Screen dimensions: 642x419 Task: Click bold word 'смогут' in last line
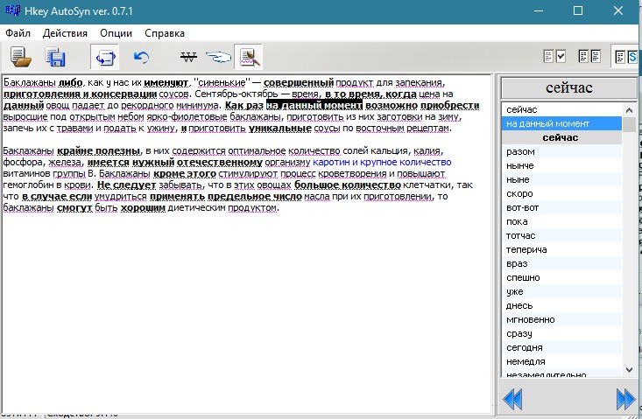click(74, 208)
